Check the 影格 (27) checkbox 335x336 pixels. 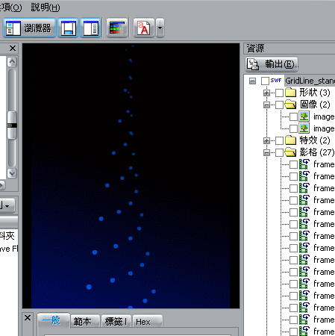click(279, 152)
